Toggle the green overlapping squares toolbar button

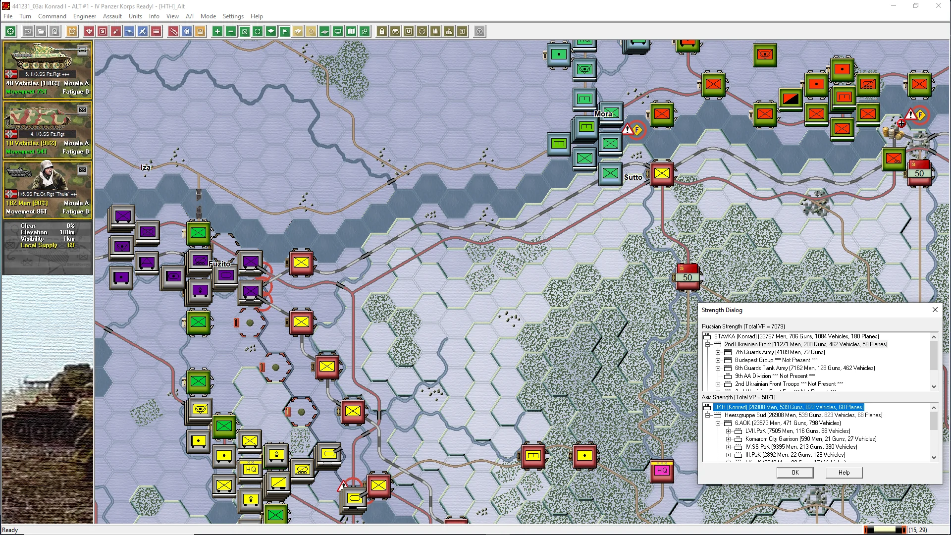pos(365,31)
